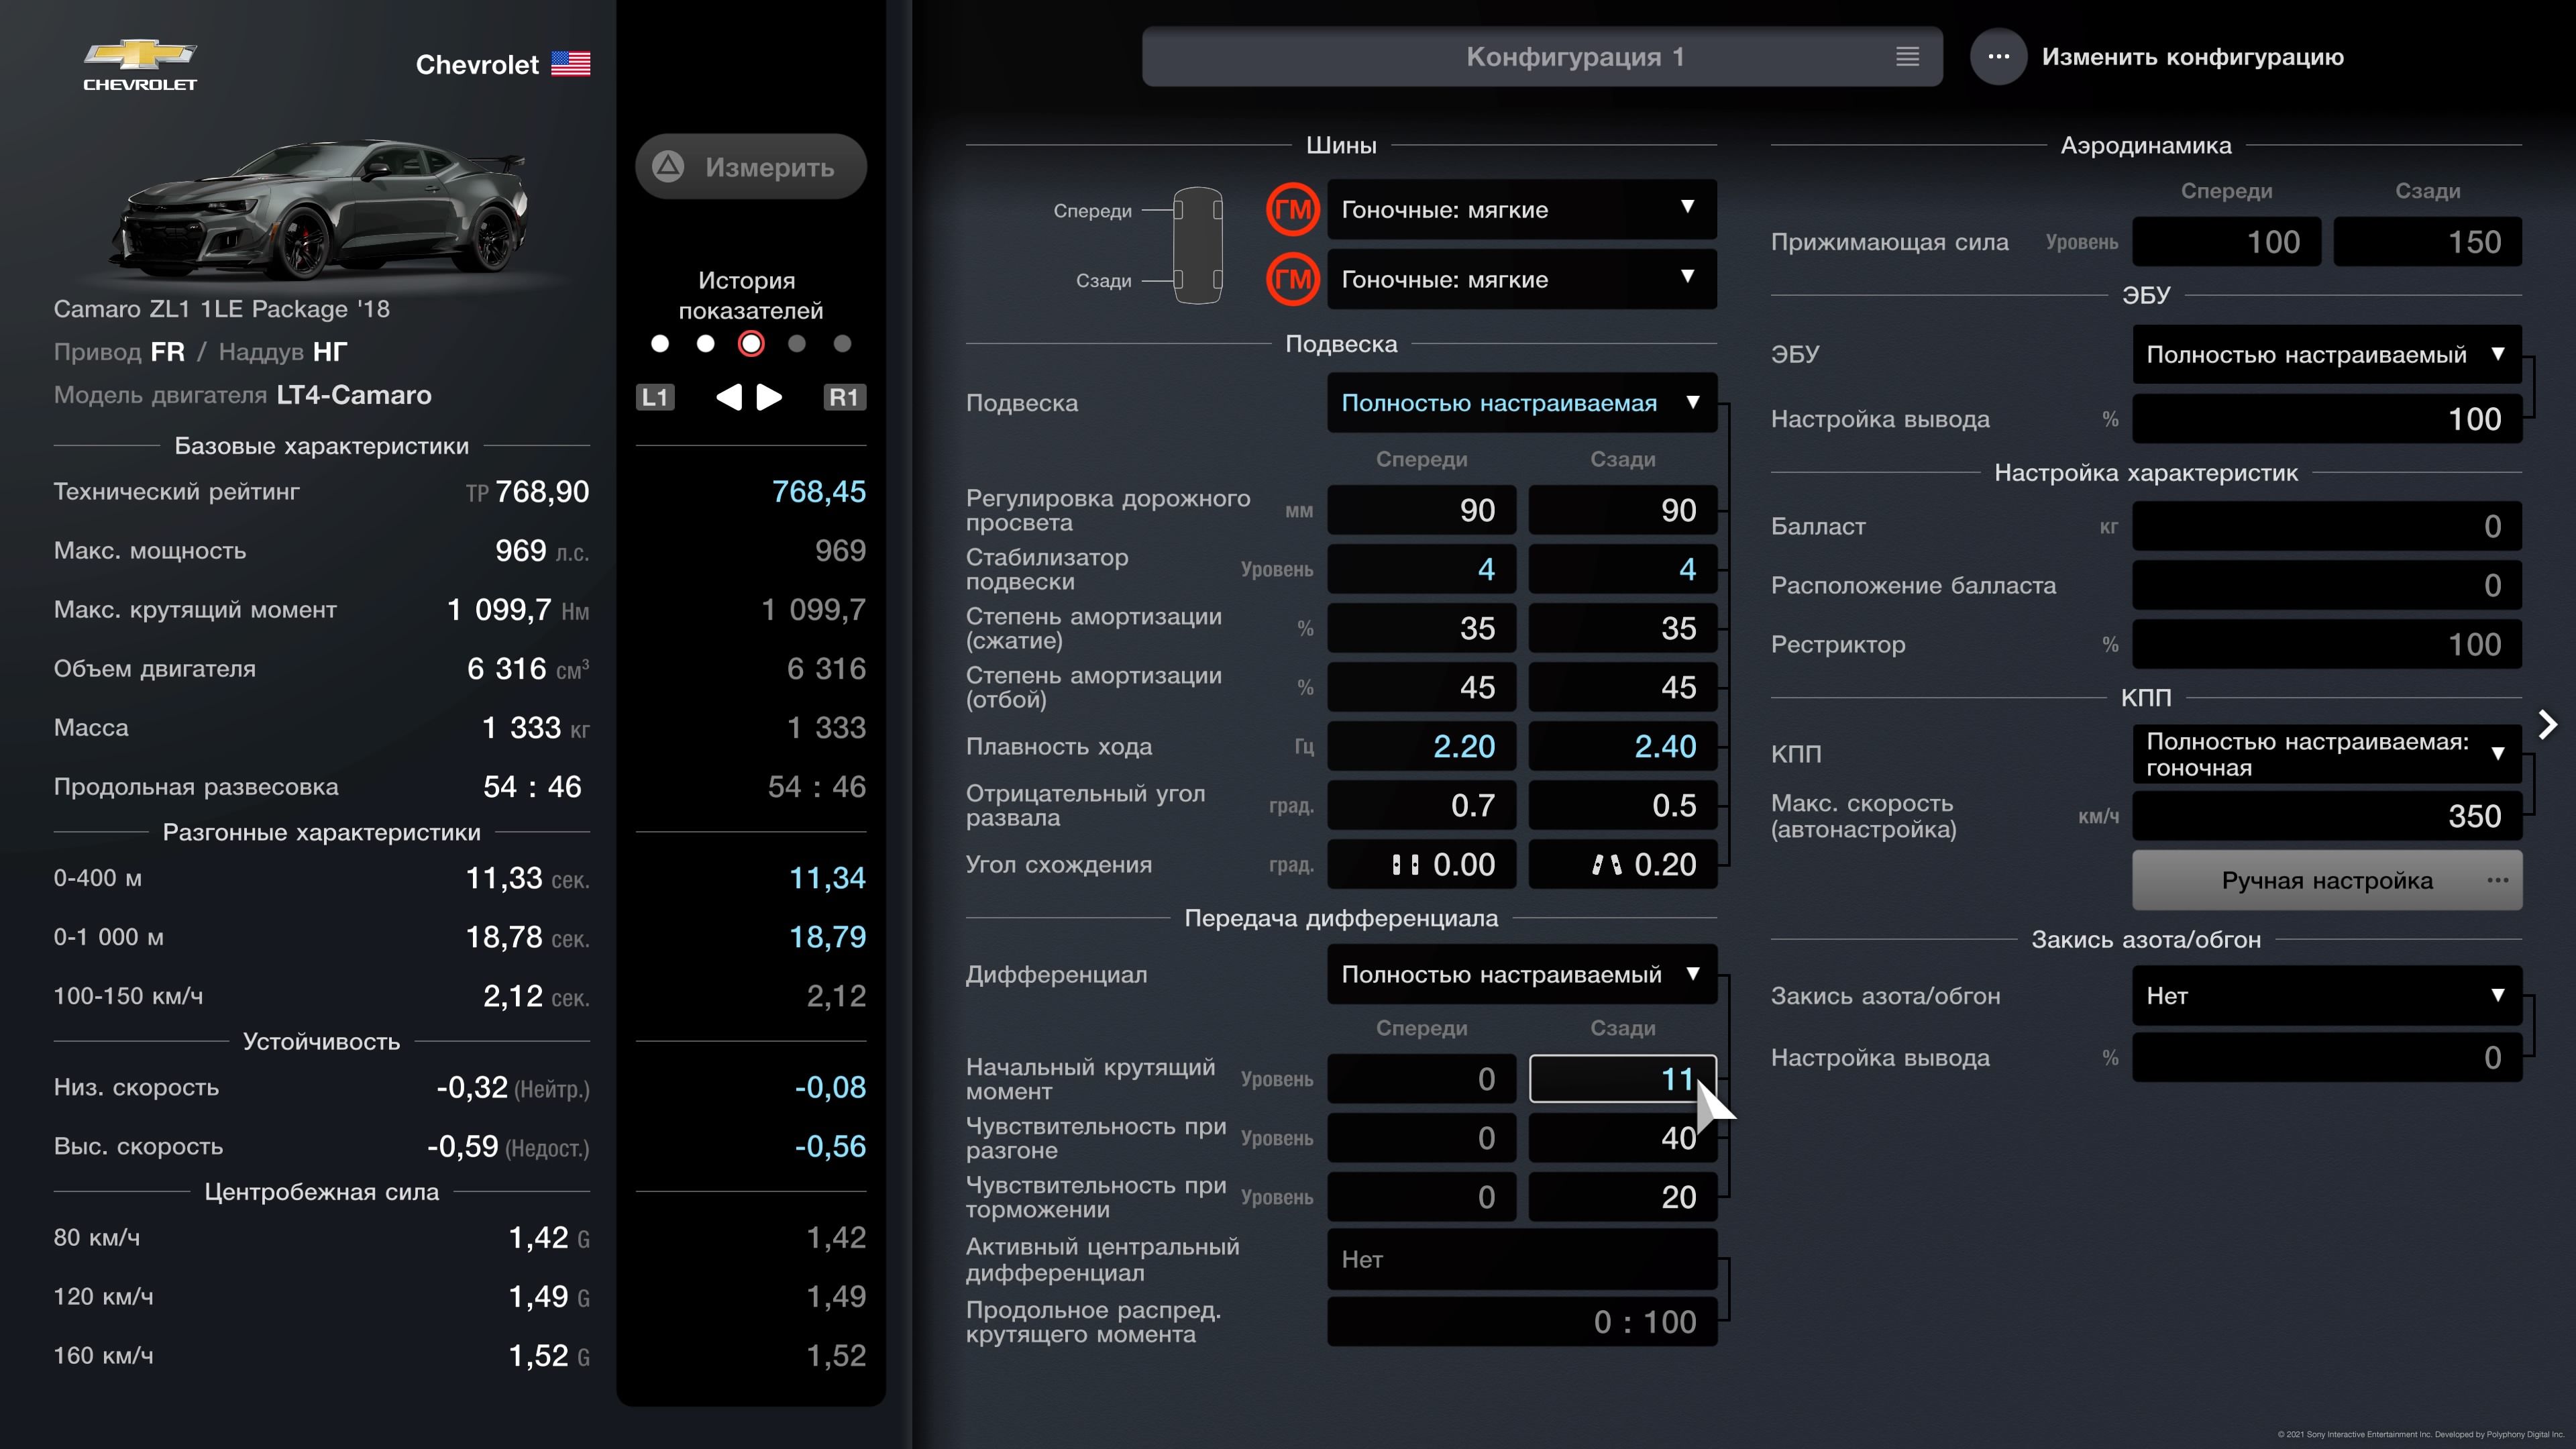Click the front tyre ГМ compound icon
Image resolution: width=2576 pixels, height=1449 pixels.
coord(1292,209)
